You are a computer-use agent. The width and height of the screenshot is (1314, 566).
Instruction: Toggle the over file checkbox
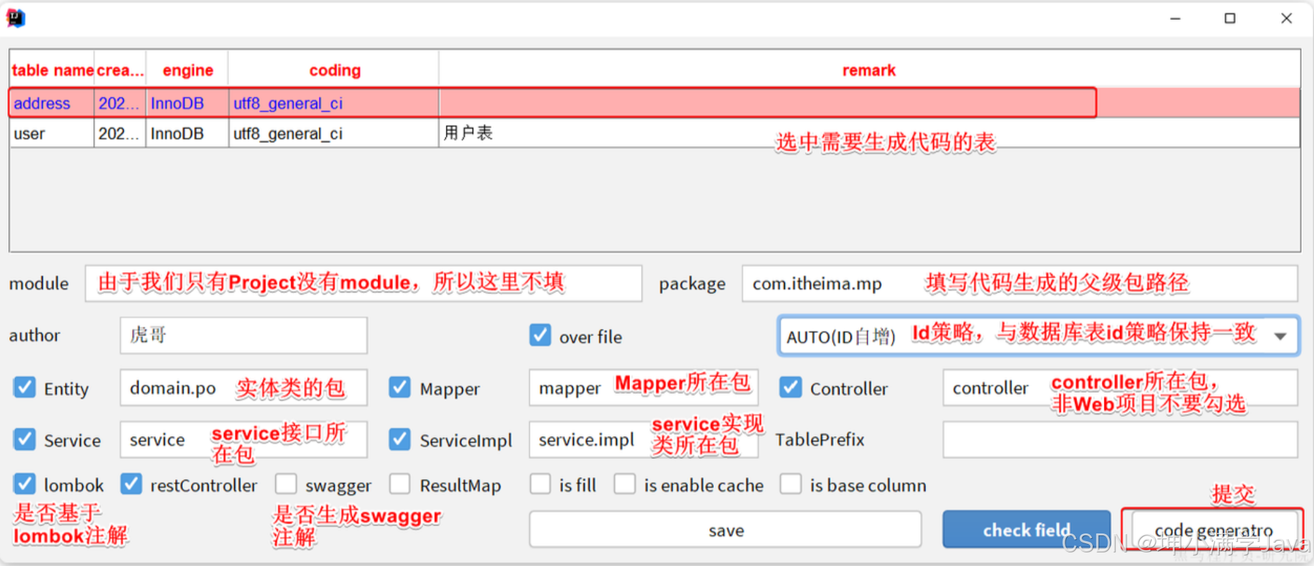(540, 336)
